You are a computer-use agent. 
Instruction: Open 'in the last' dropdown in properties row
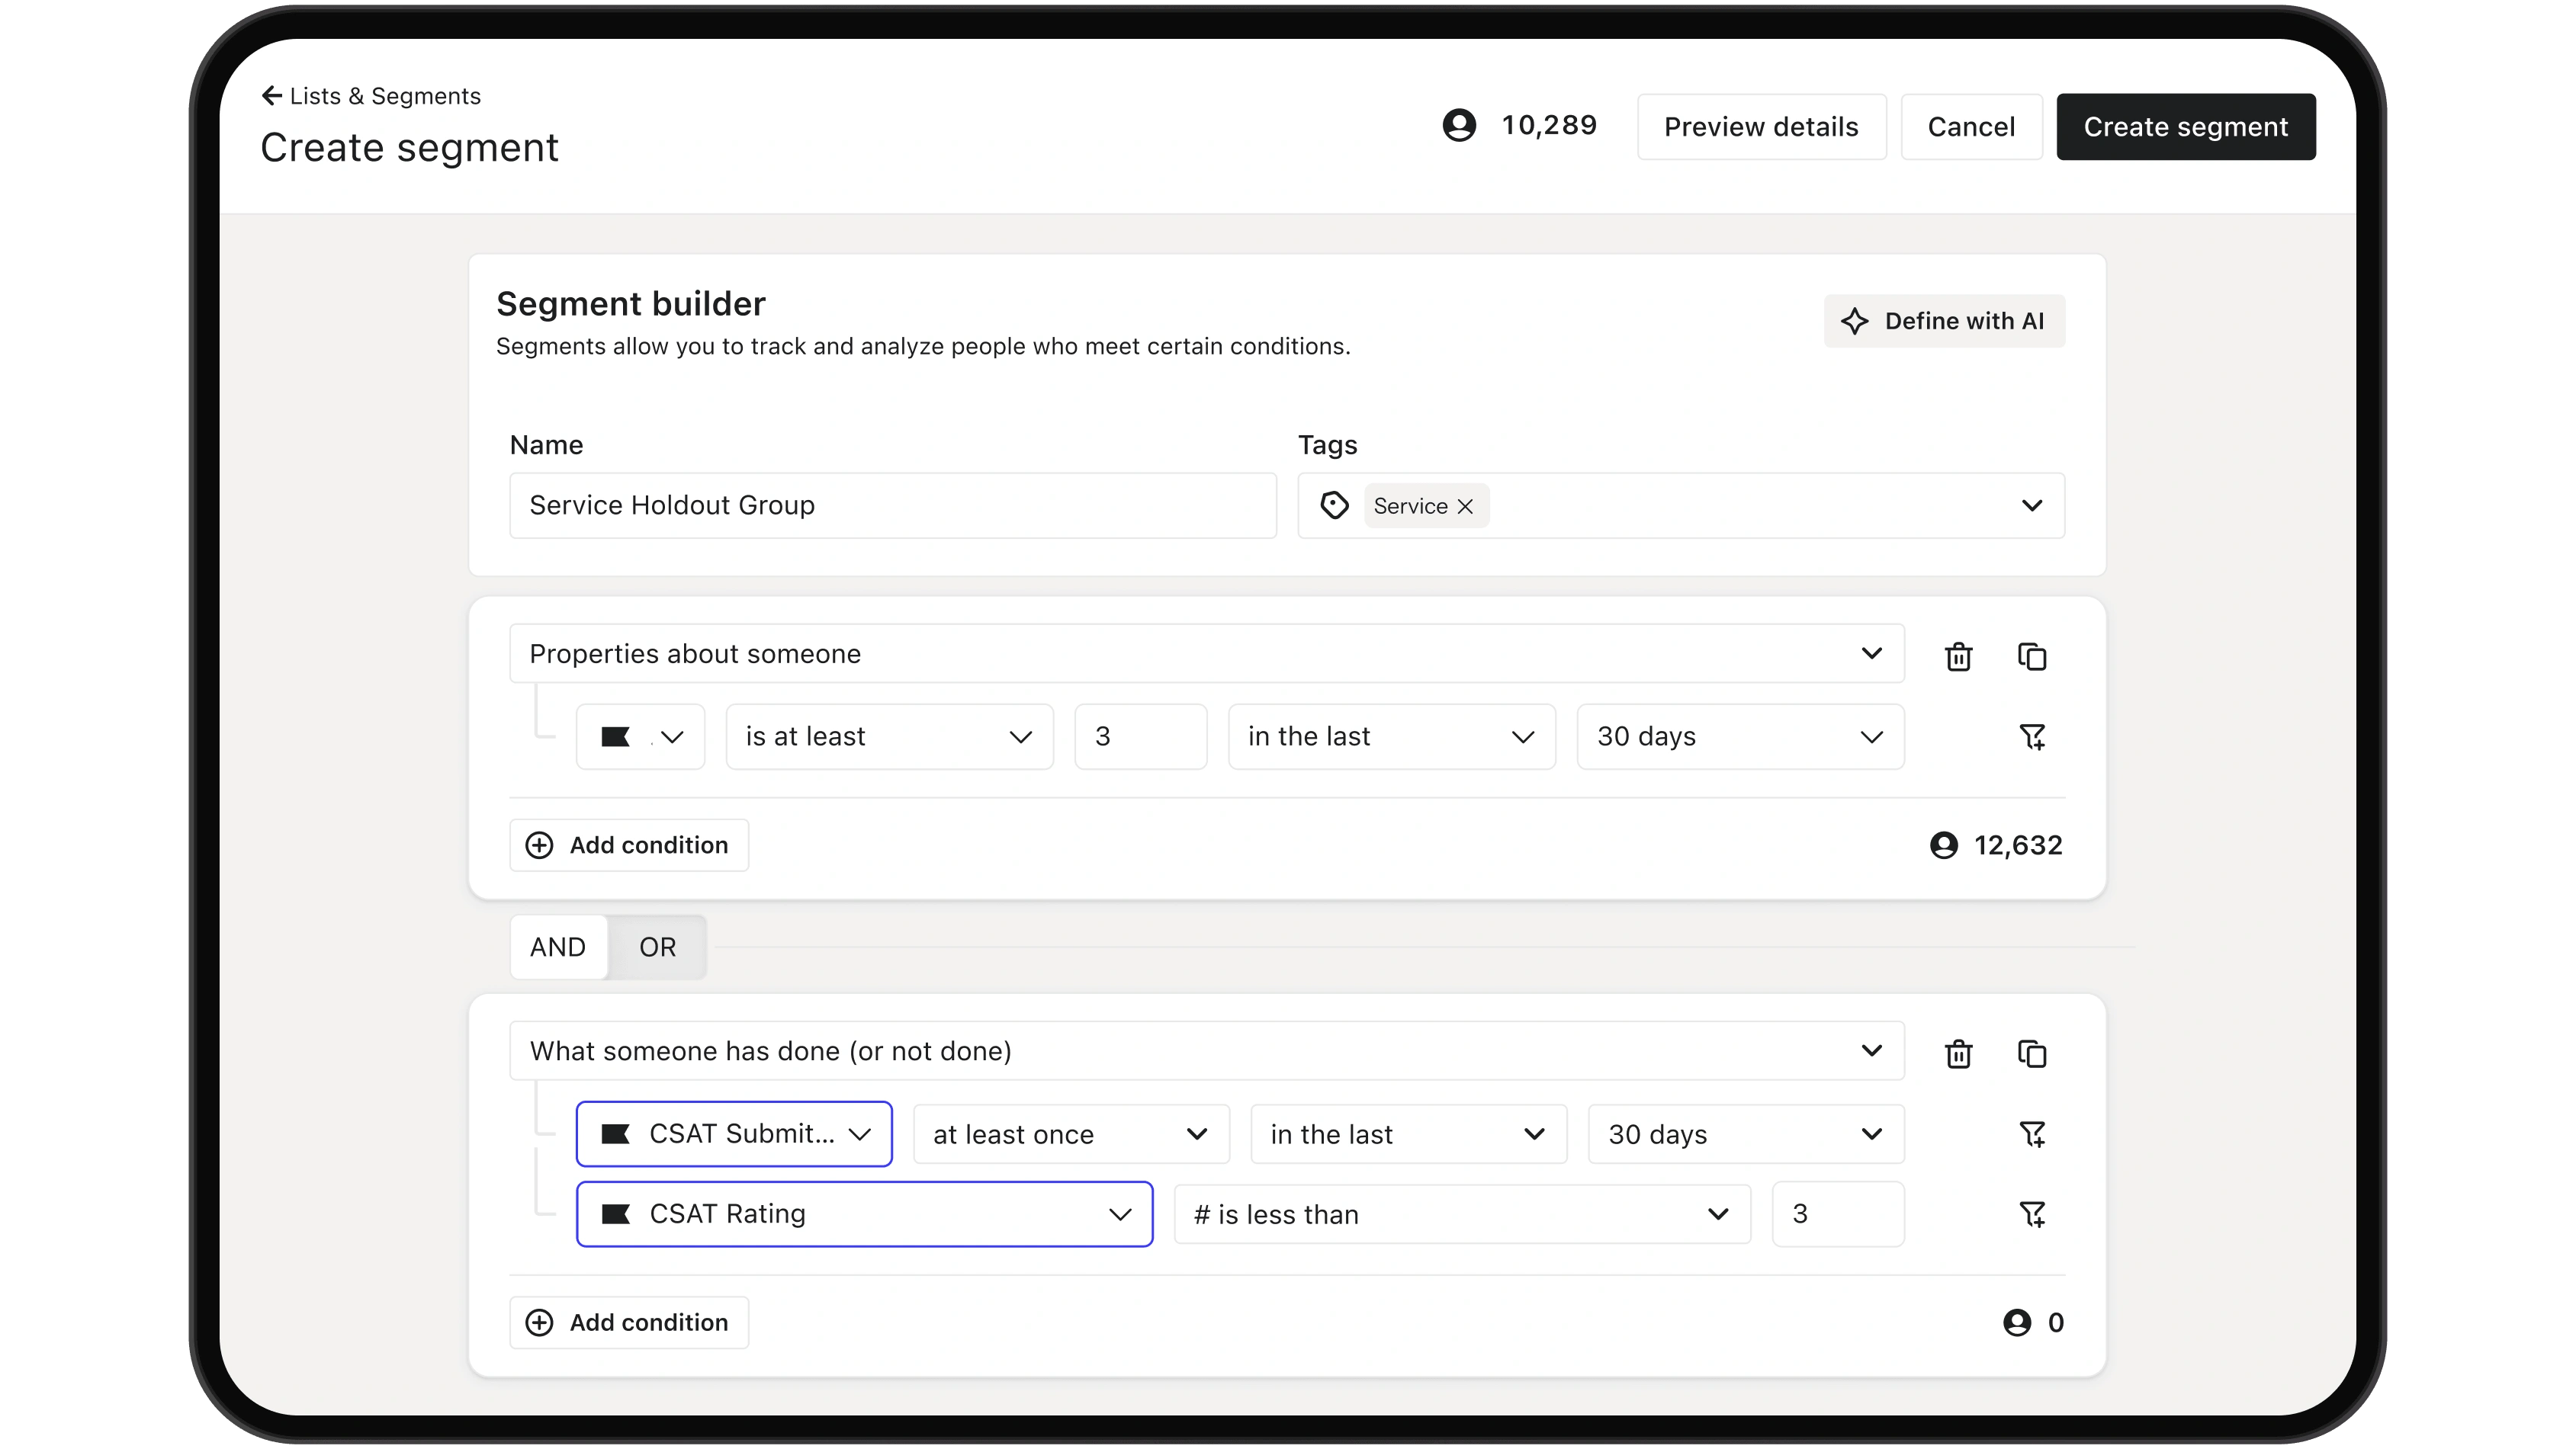coord(1391,736)
